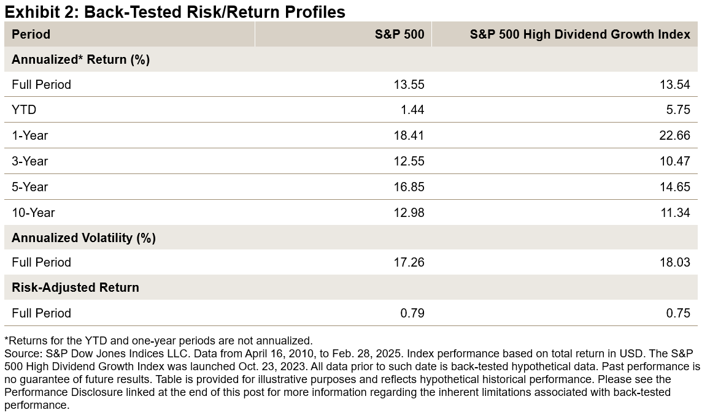This screenshot has height=418, width=710.
Task: Select the YTD value 5.75
Action: click(x=677, y=110)
